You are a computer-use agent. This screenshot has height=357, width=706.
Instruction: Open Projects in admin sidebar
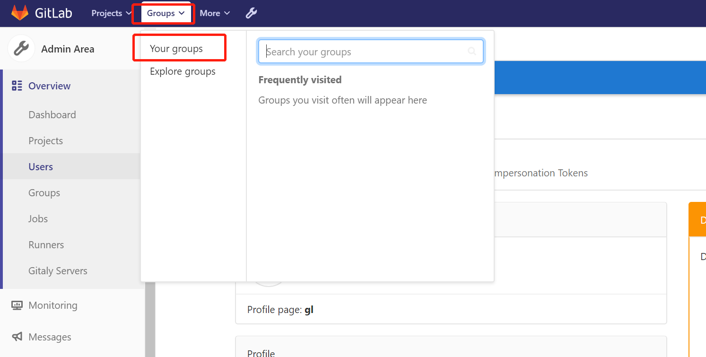point(45,141)
